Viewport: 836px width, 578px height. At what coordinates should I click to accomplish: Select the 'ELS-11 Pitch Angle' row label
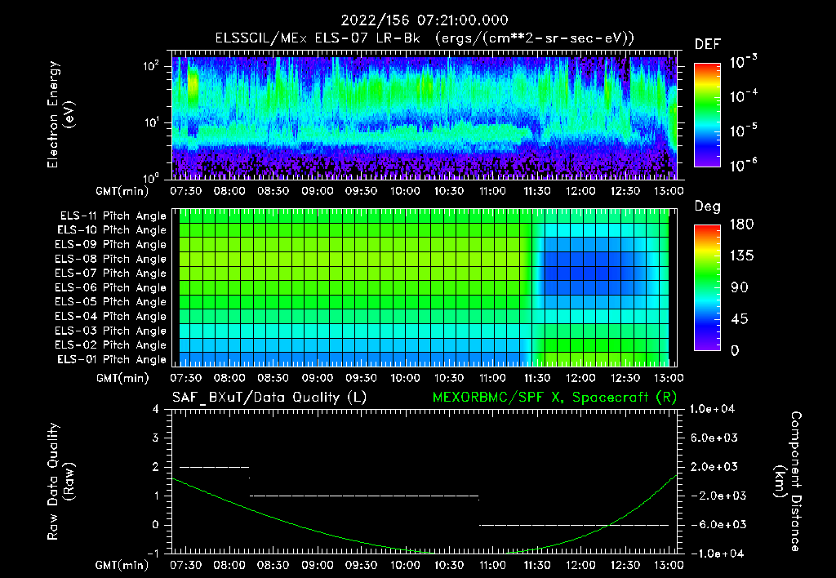pyautogui.click(x=113, y=216)
